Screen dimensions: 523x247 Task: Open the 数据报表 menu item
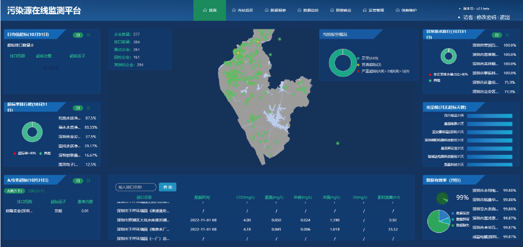coord(278,10)
